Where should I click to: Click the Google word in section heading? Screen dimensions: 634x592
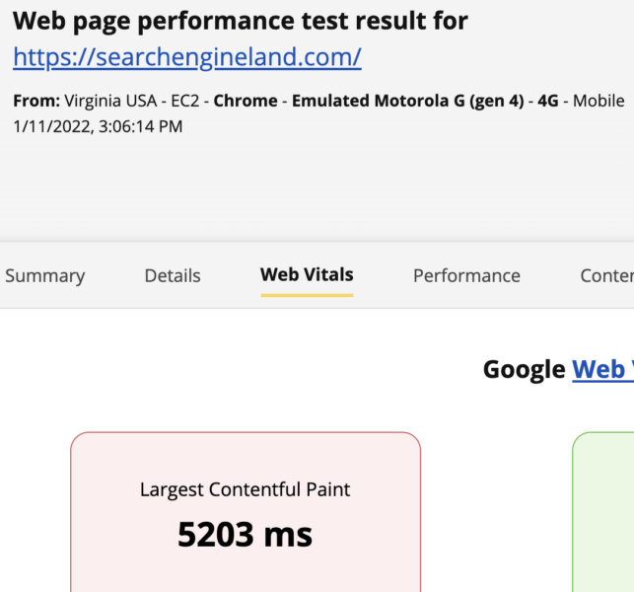524,369
